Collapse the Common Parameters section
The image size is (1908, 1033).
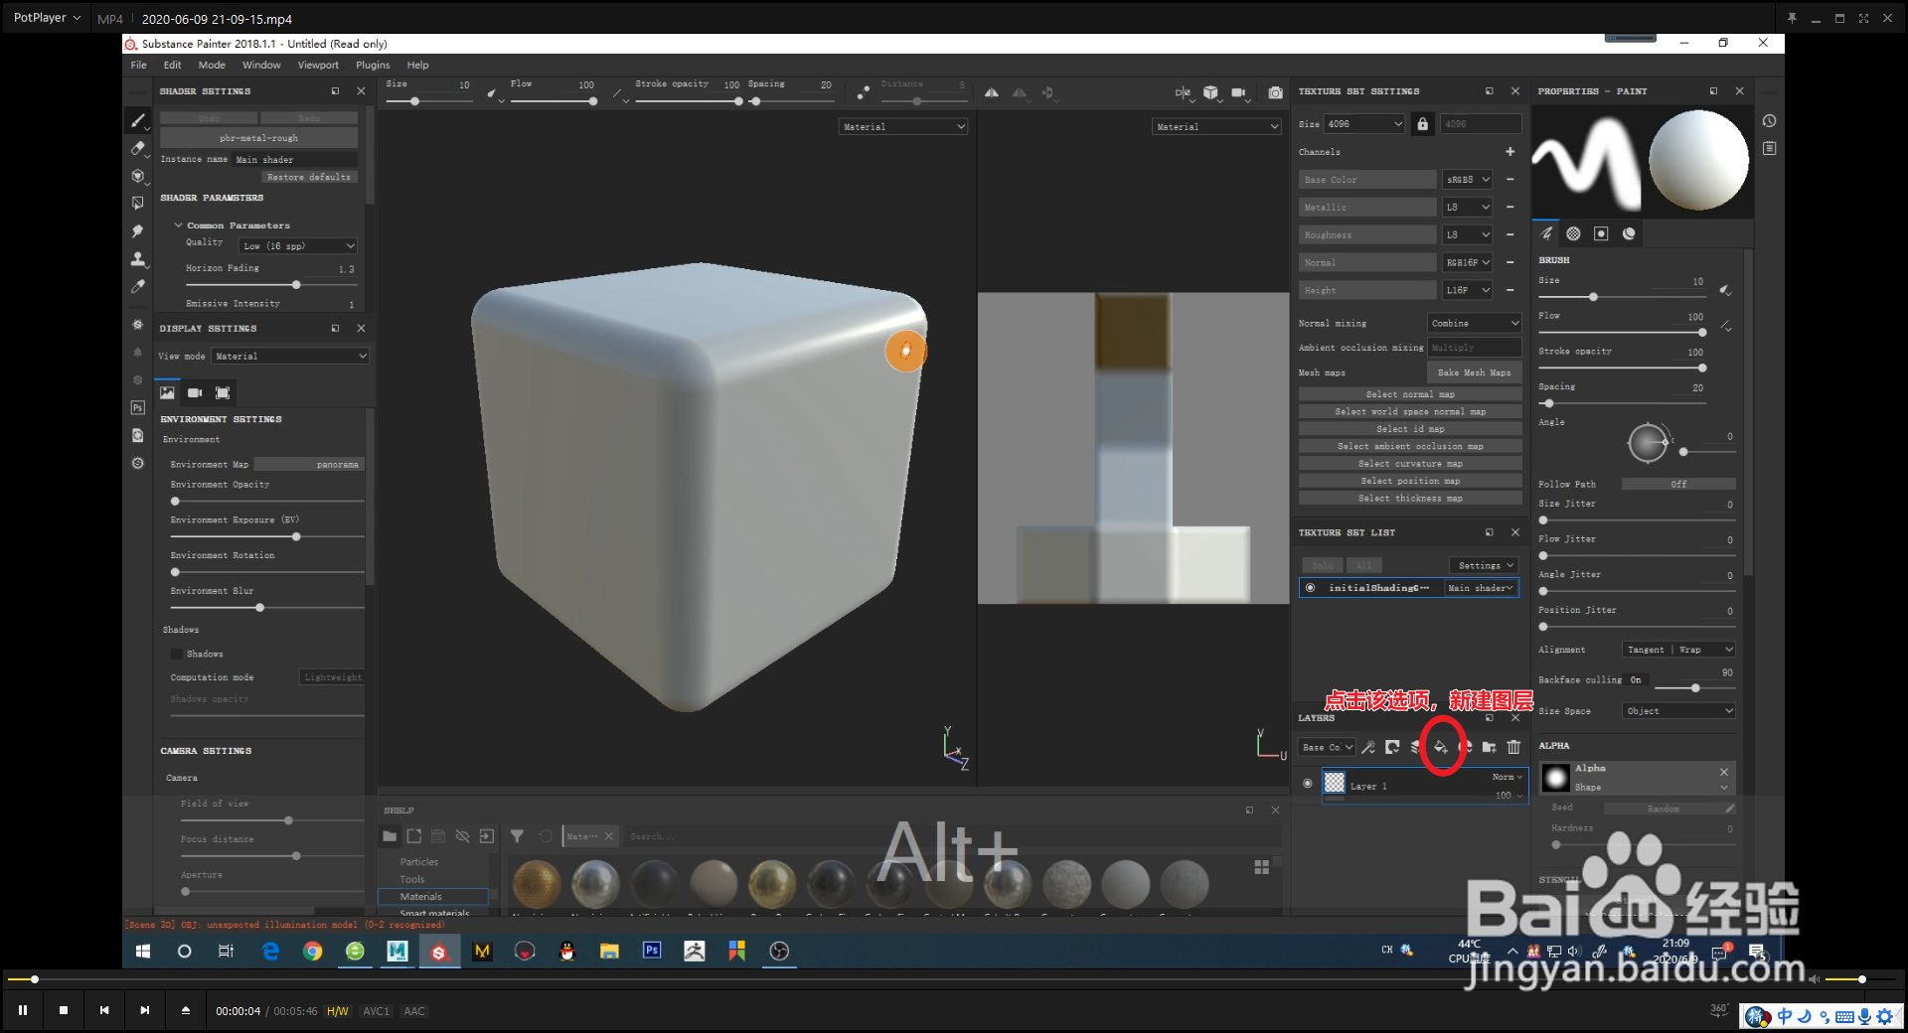(x=178, y=225)
